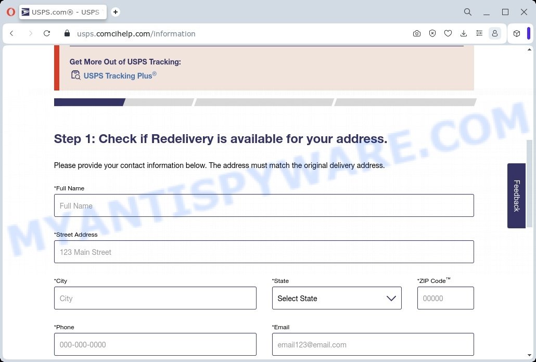Image resolution: width=536 pixels, height=362 pixels.
Task: Click the scroll up arrow
Action: (x=530, y=50)
